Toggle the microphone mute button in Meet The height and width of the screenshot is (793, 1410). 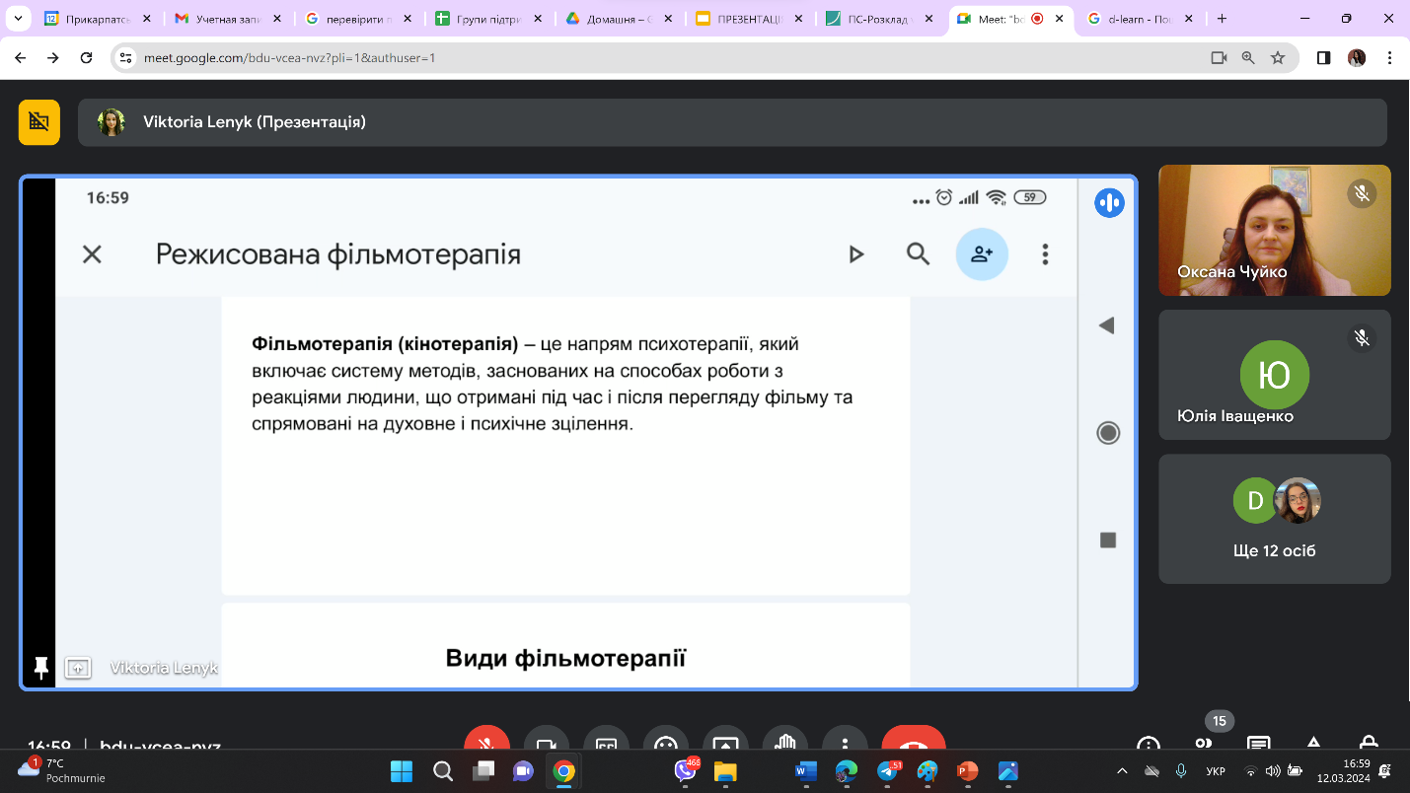pyautogui.click(x=486, y=742)
